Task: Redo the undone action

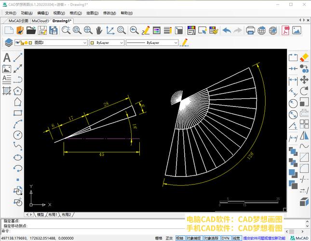Action: (x=238, y=30)
